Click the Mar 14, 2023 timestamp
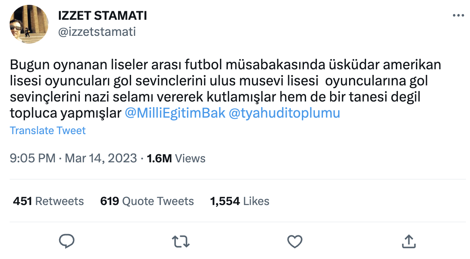Viewport: 470px width, 259px height. (100, 158)
